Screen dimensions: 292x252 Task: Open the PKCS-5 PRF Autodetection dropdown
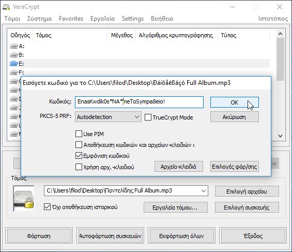coord(108,117)
